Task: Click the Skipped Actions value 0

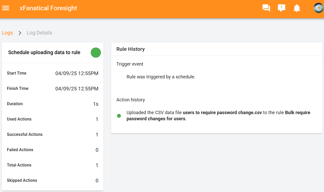Action: 97,181
